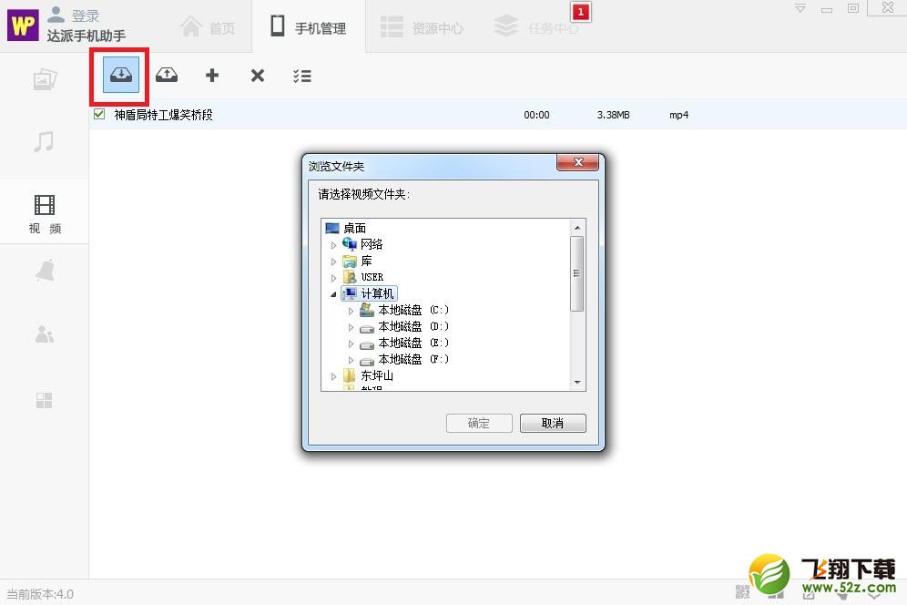
Task: Click the folder tree scrollbar thumb
Action: coord(576,274)
